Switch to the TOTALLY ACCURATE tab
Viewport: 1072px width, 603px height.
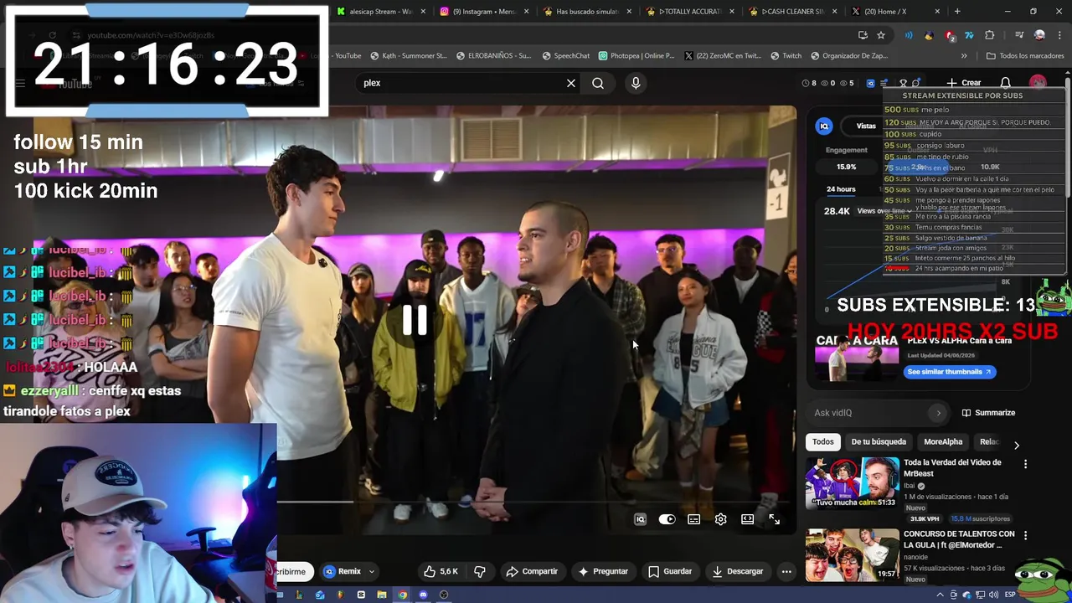click(690, 11)
